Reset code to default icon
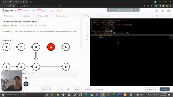173x97 pixels. [x=161, y=16]
